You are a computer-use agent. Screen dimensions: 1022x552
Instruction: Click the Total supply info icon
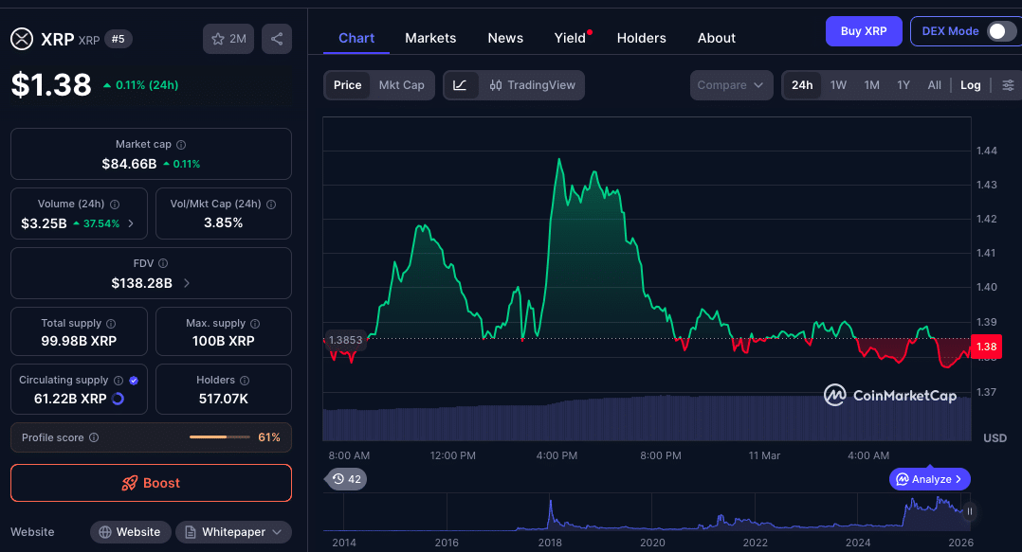(111, 324)
